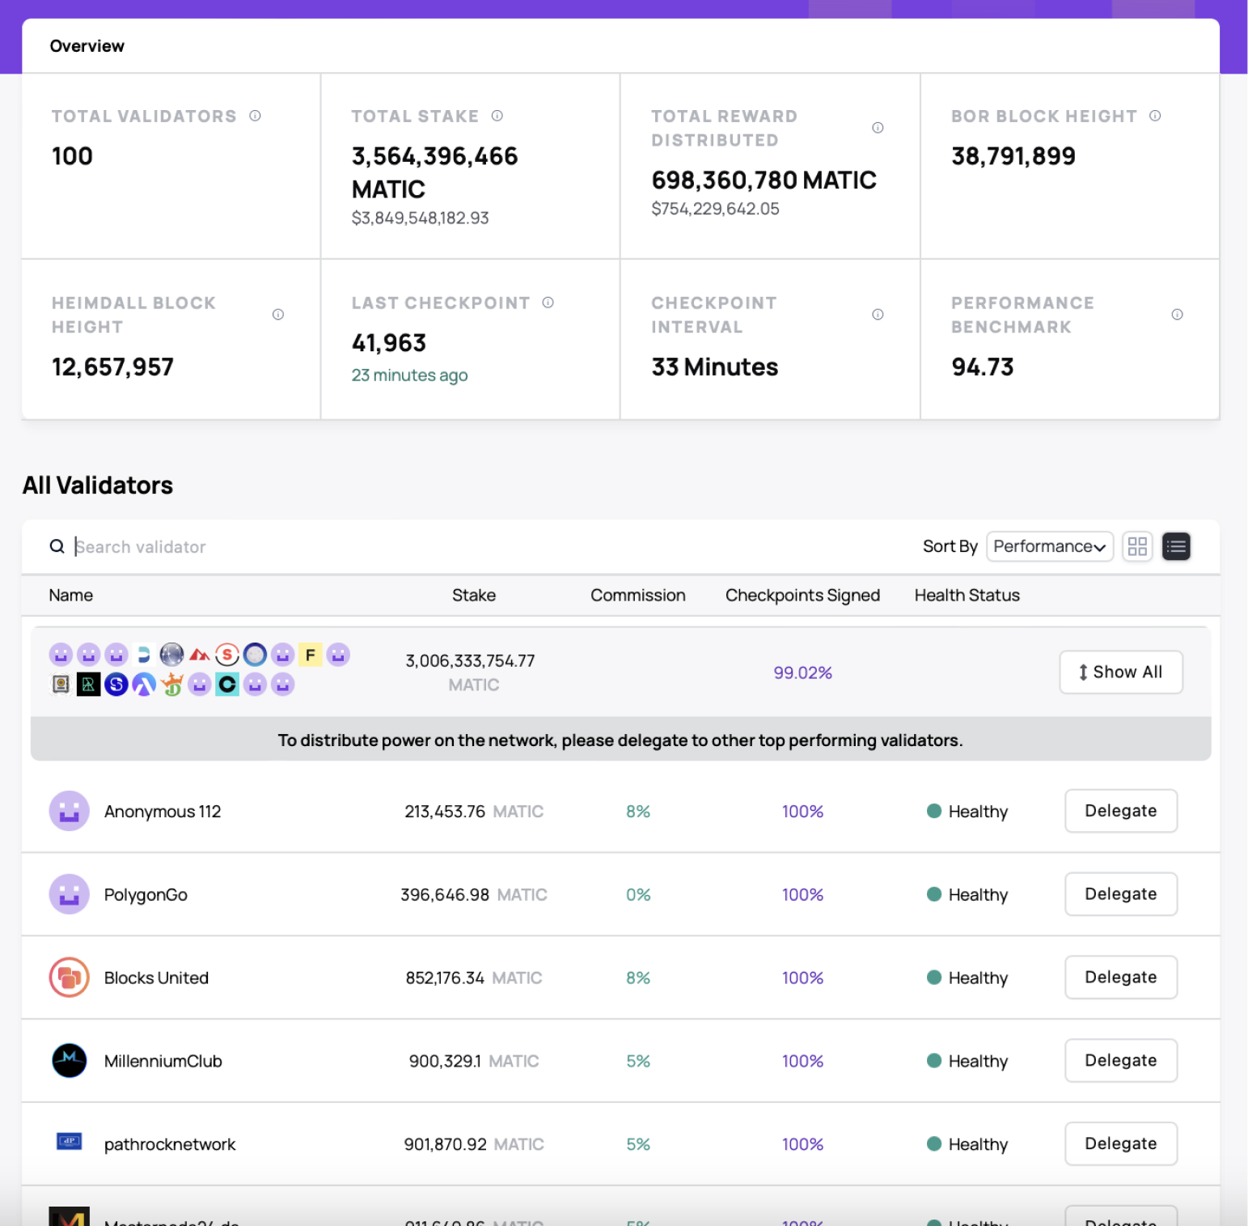Click the Blocks United validator logo
This screenshot has width=1248, height=1226.
[x=69, y=977]
